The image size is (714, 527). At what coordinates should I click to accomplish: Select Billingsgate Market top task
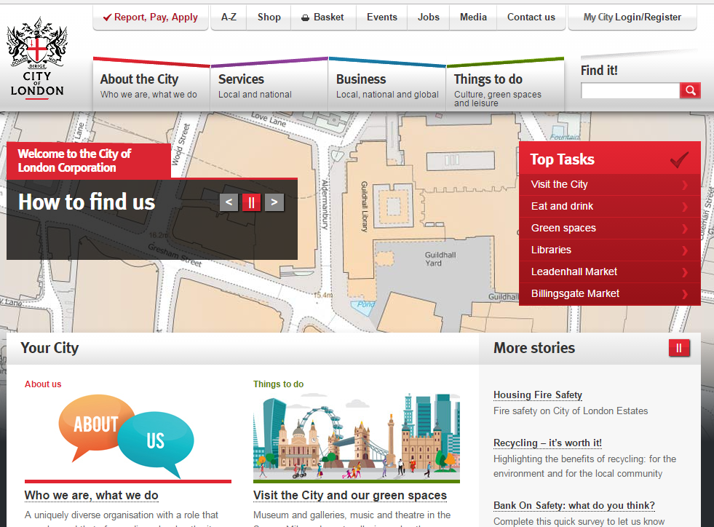point(610,294)
